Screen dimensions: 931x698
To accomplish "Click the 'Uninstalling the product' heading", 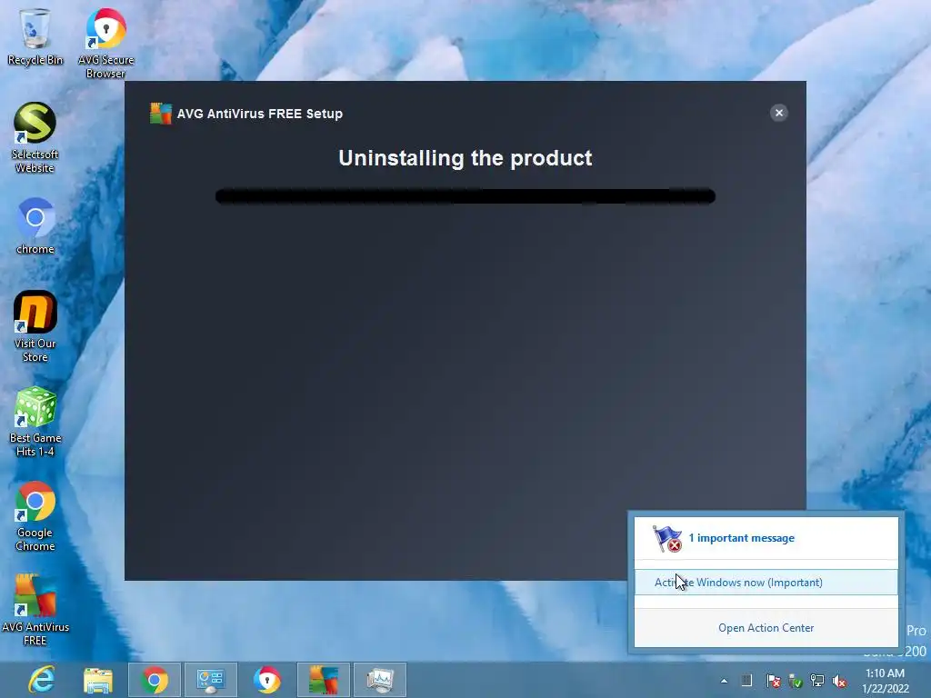I will pyautogui.click(x=465, y=158).
